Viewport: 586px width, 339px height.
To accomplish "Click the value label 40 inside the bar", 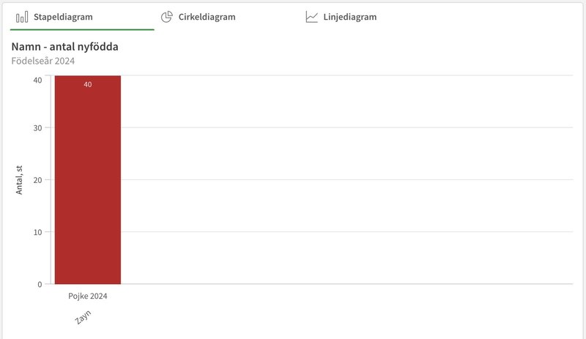I will coord(87,84).
